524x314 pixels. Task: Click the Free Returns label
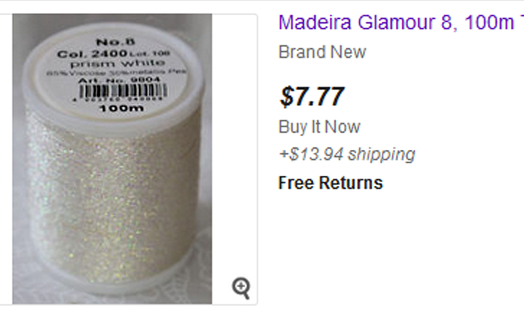(331, 183)
